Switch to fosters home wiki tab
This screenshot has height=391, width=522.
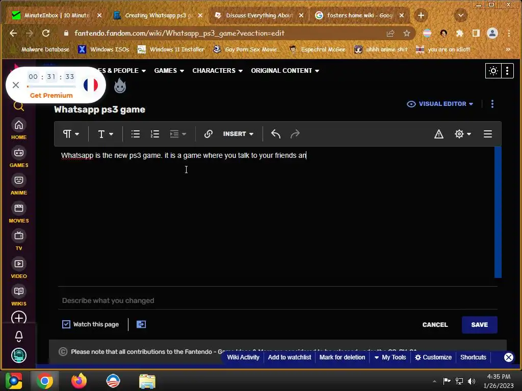coord(359,15)
